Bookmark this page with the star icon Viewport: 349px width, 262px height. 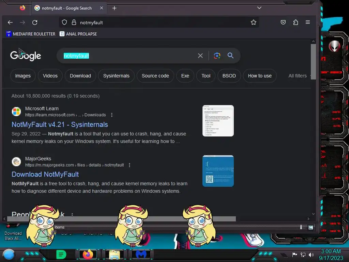pos(254,22)
